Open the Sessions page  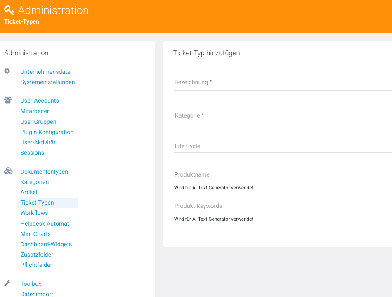pyautogui.click(x=32, y=153)
